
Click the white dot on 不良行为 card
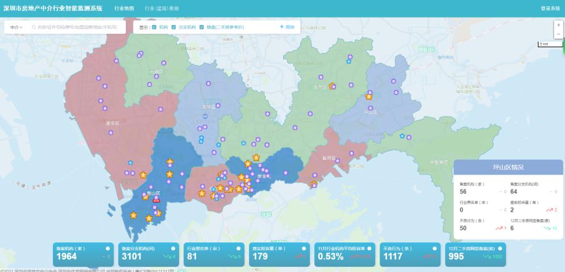pyautogui.click(x=435, y=249)
